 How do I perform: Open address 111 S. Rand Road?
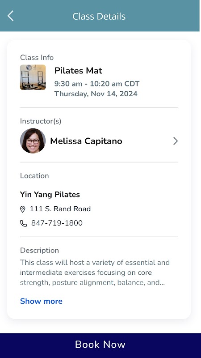tap(60, 209)
